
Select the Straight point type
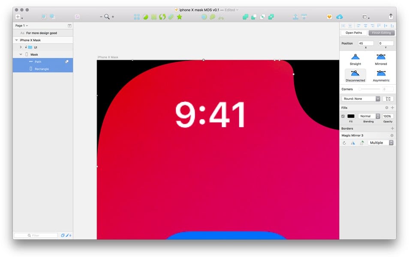(x=355, y=58)
